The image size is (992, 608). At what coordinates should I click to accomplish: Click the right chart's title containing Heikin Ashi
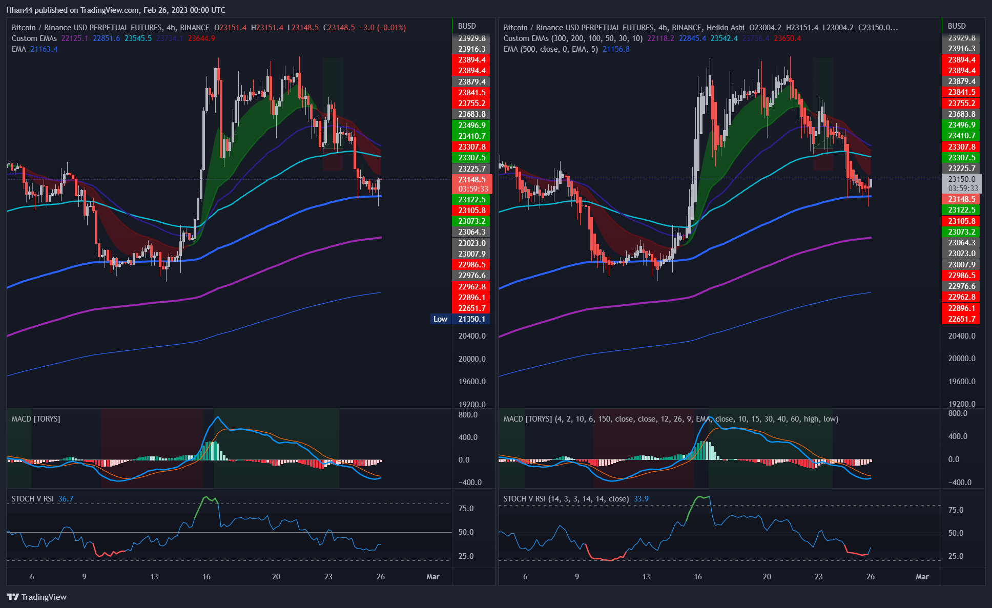click(624, 28)
